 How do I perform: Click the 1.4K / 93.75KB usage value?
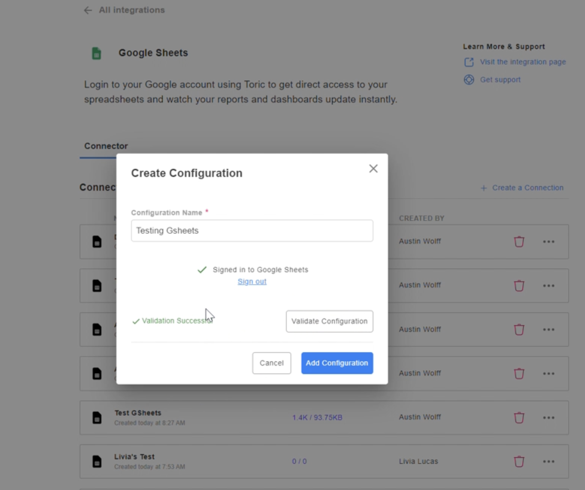317,418
